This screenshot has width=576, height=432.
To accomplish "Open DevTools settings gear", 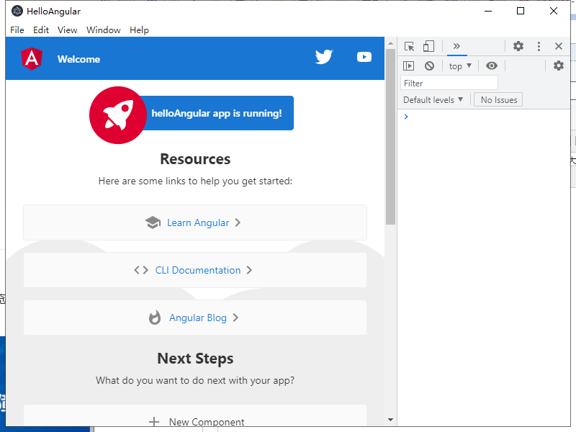I will tap(518, 46).
